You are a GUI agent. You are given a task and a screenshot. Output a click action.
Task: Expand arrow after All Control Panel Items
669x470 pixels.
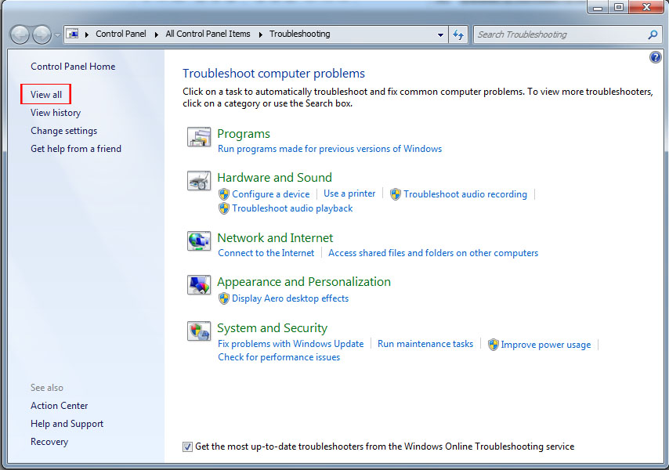[261, 34]
